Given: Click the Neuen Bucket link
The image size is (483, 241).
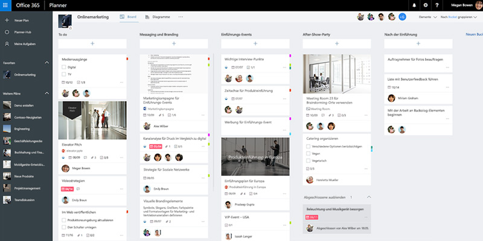Looking at the screenshot, I should 474,34.
